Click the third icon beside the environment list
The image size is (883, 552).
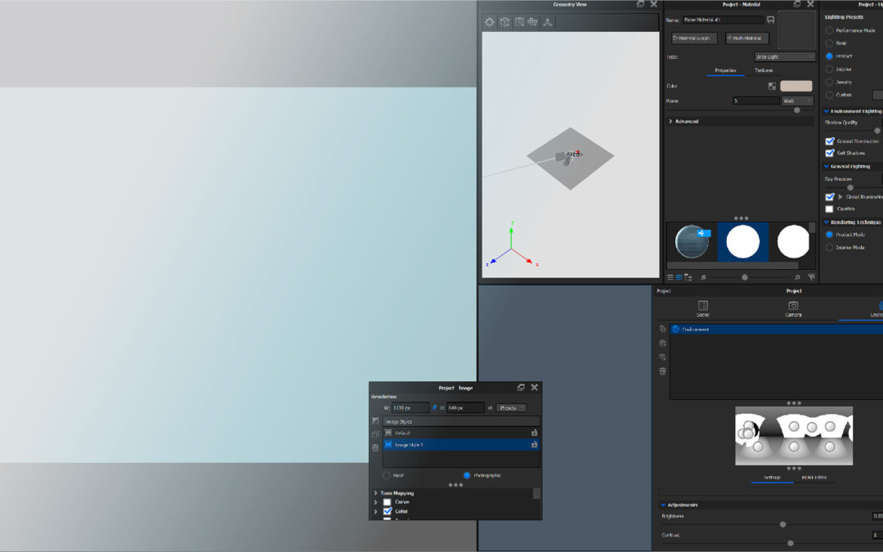(x=662, y=357)
